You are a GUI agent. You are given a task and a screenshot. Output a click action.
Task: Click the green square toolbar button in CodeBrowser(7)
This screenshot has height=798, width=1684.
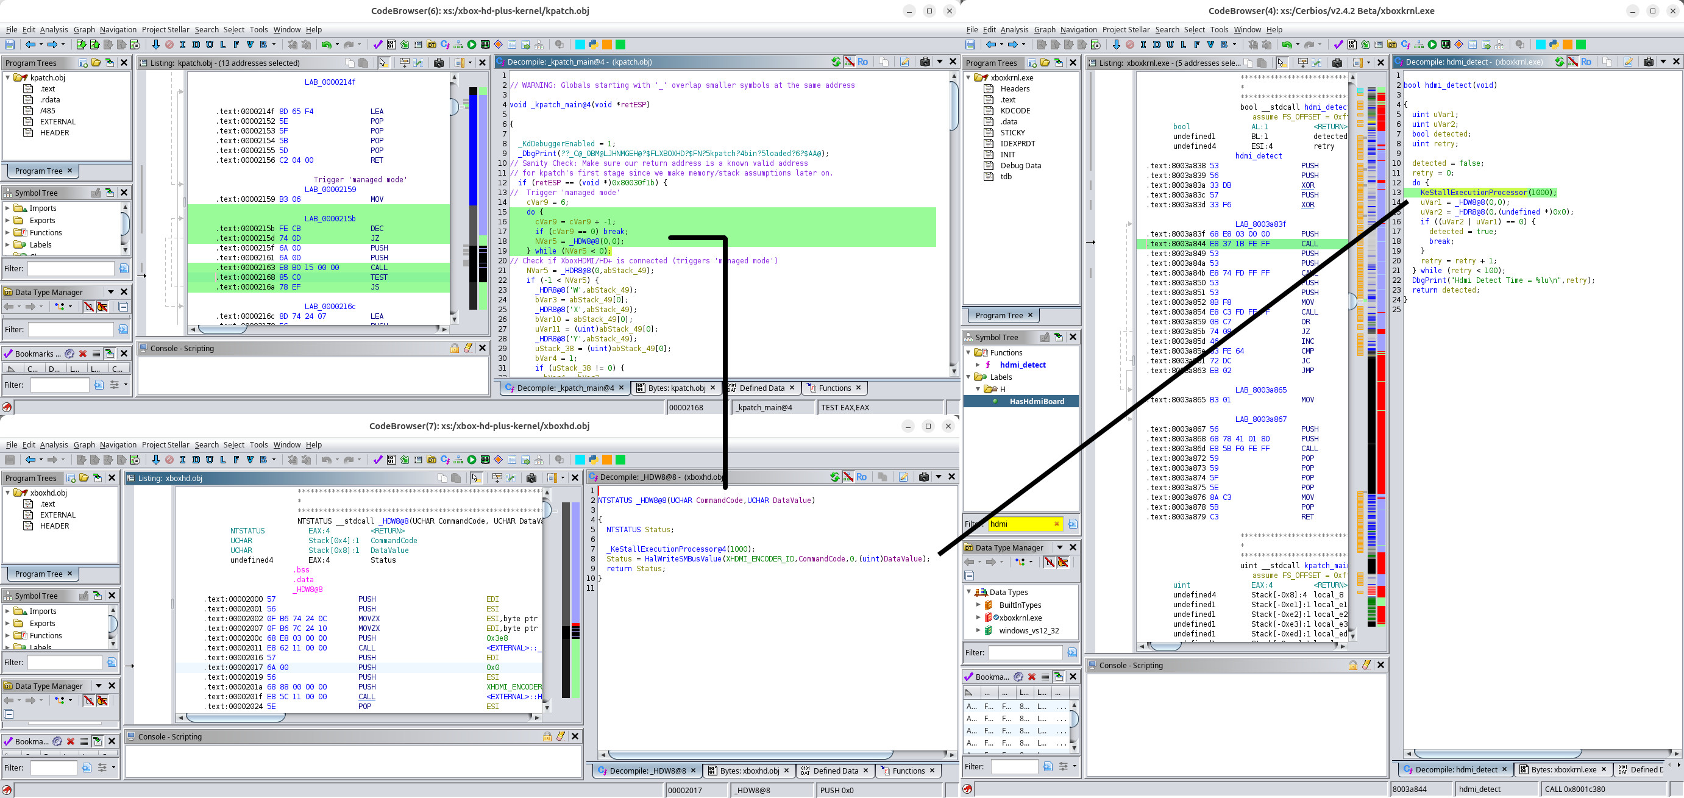621,459
